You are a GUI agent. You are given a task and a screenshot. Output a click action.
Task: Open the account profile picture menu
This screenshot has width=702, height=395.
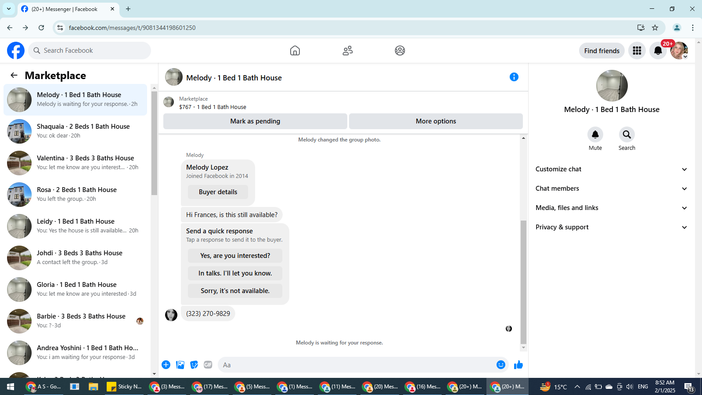pyautogui.click(x=679, y=51)
